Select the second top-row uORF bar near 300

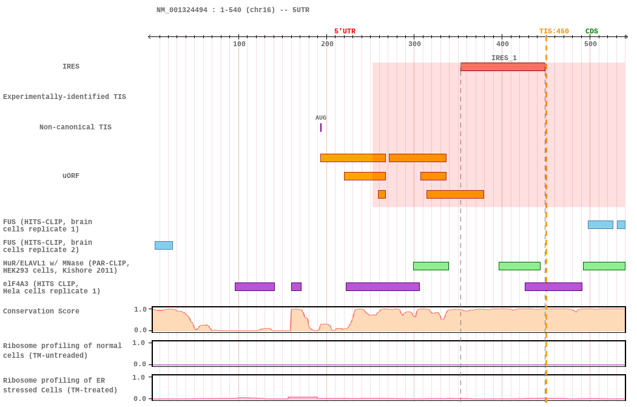[x=417, y=158]
